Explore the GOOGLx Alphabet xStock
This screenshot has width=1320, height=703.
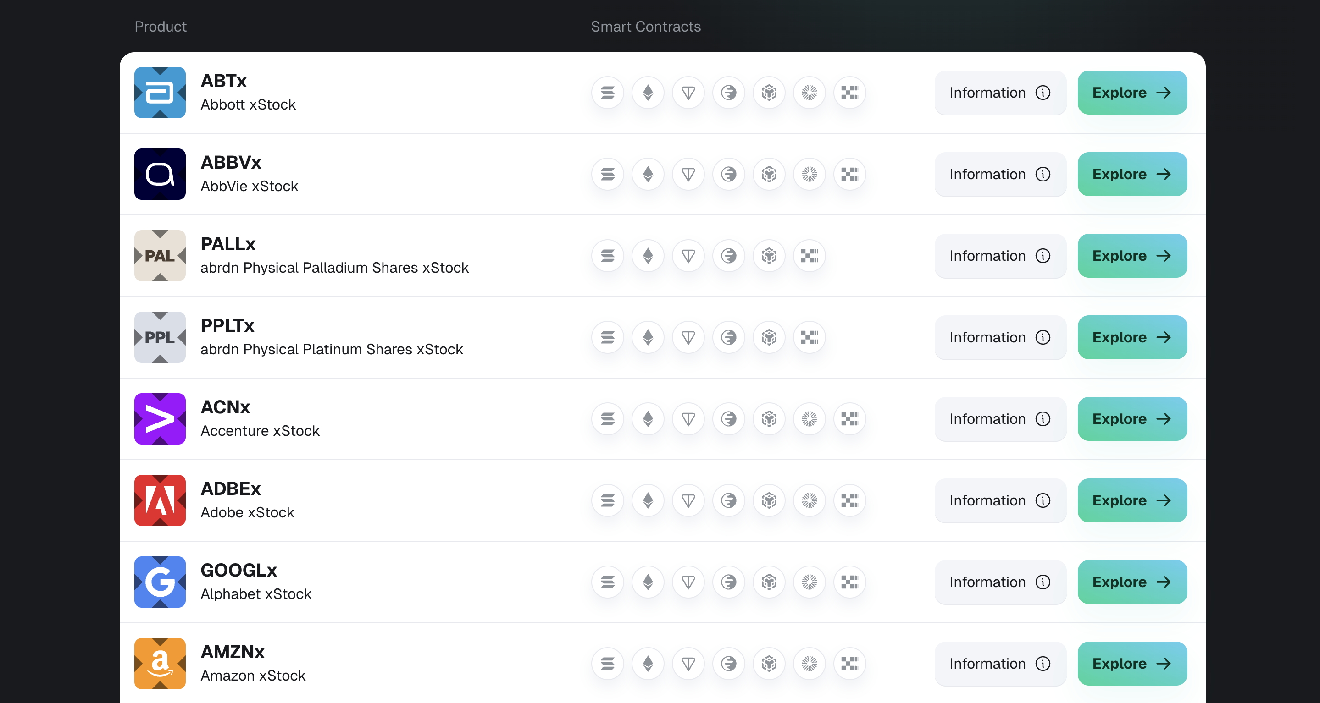click(x=1132, y=582)
